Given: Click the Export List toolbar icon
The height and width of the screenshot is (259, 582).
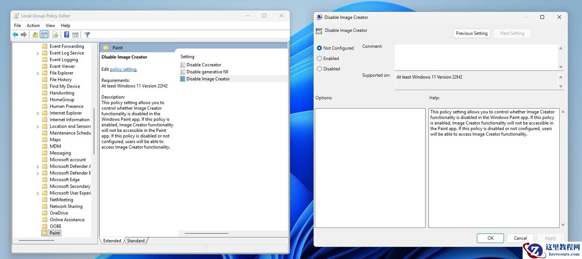Looking at the screenshot, I should [55, 35].
